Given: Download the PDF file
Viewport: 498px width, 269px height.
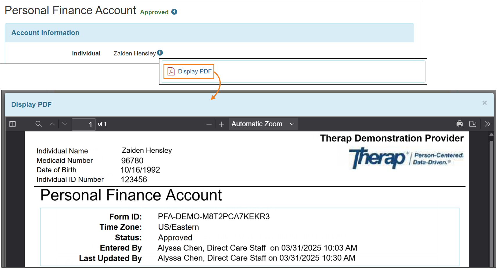Looking at the screenshot, I should point(473,124).
